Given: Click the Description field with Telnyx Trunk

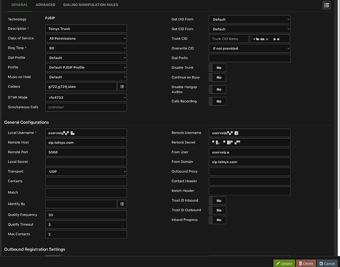Looking at the screenshot, I should click(86, 29).
